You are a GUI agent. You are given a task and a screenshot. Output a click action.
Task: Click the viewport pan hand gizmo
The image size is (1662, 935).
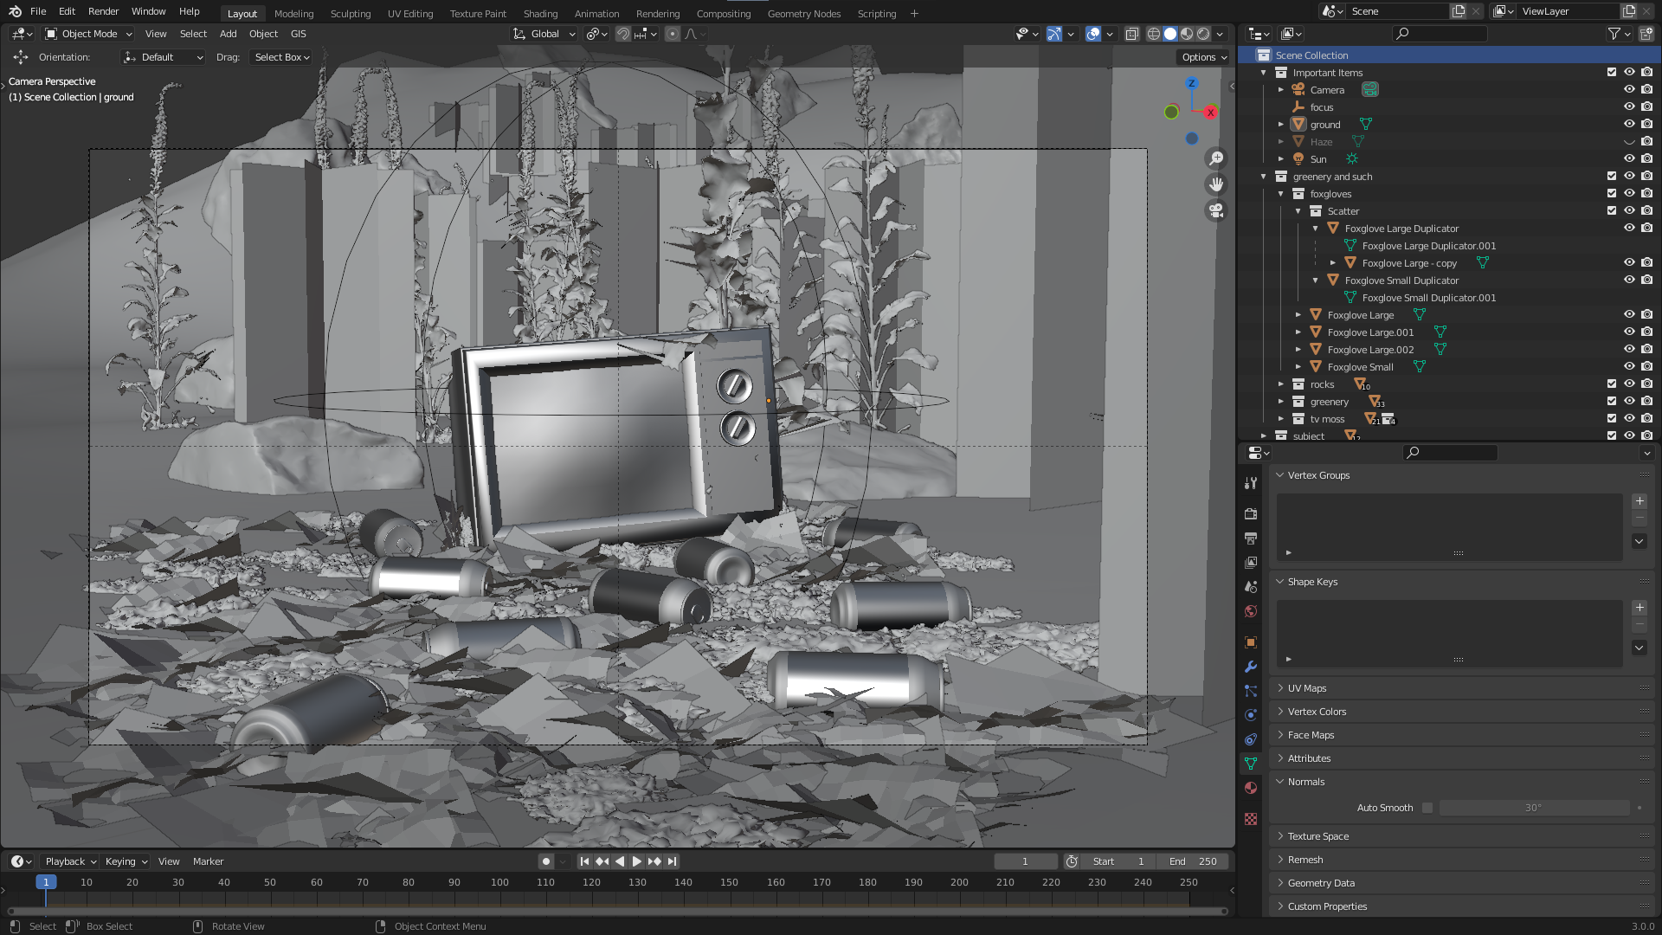click(1216, 184)
